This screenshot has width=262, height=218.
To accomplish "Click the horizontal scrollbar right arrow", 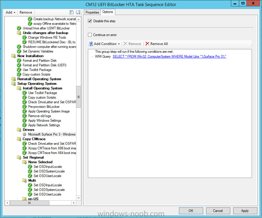I will coord(73,203).
